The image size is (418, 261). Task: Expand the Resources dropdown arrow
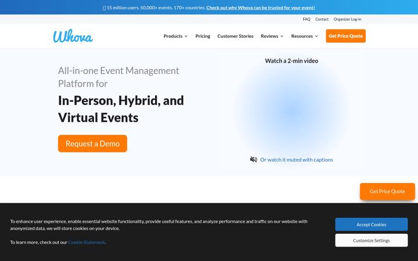click(316, 36)
